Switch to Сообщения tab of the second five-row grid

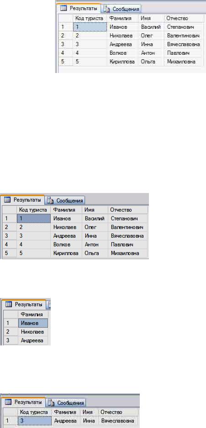tap(65, 201)
